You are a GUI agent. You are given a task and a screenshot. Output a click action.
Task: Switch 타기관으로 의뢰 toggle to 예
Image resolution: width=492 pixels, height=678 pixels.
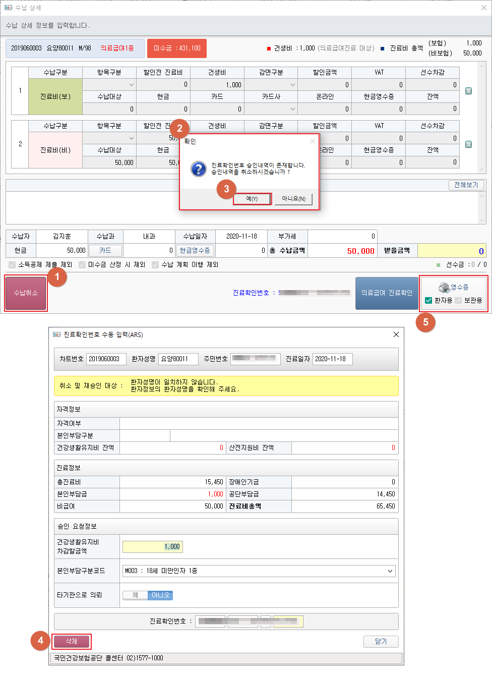coord(135,595)
